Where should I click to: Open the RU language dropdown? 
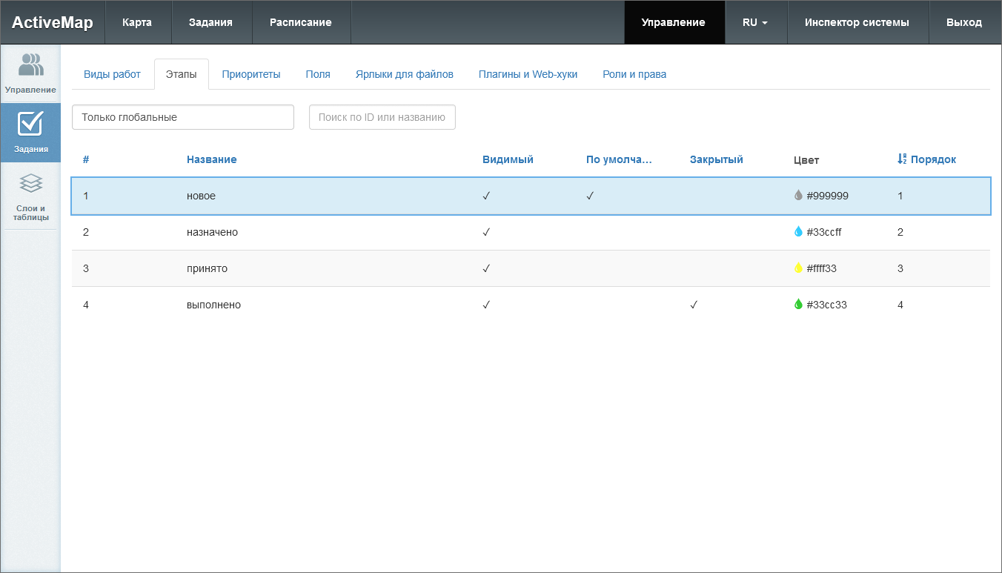click(x=754, y=22)
